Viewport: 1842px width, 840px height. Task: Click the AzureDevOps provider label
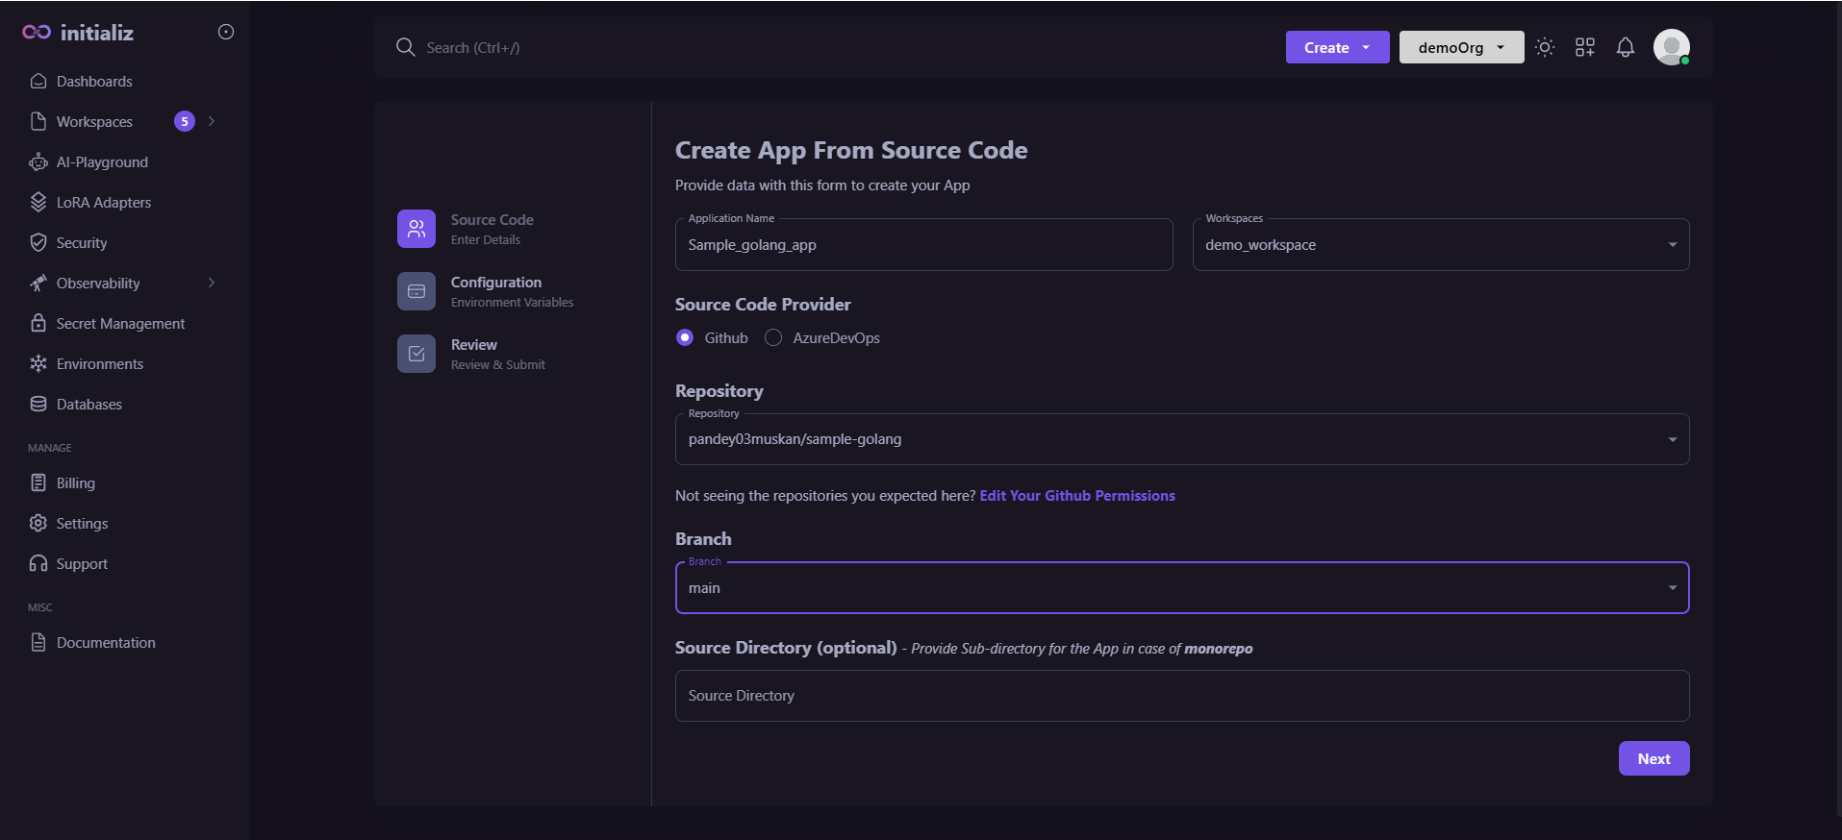[837, 337]
